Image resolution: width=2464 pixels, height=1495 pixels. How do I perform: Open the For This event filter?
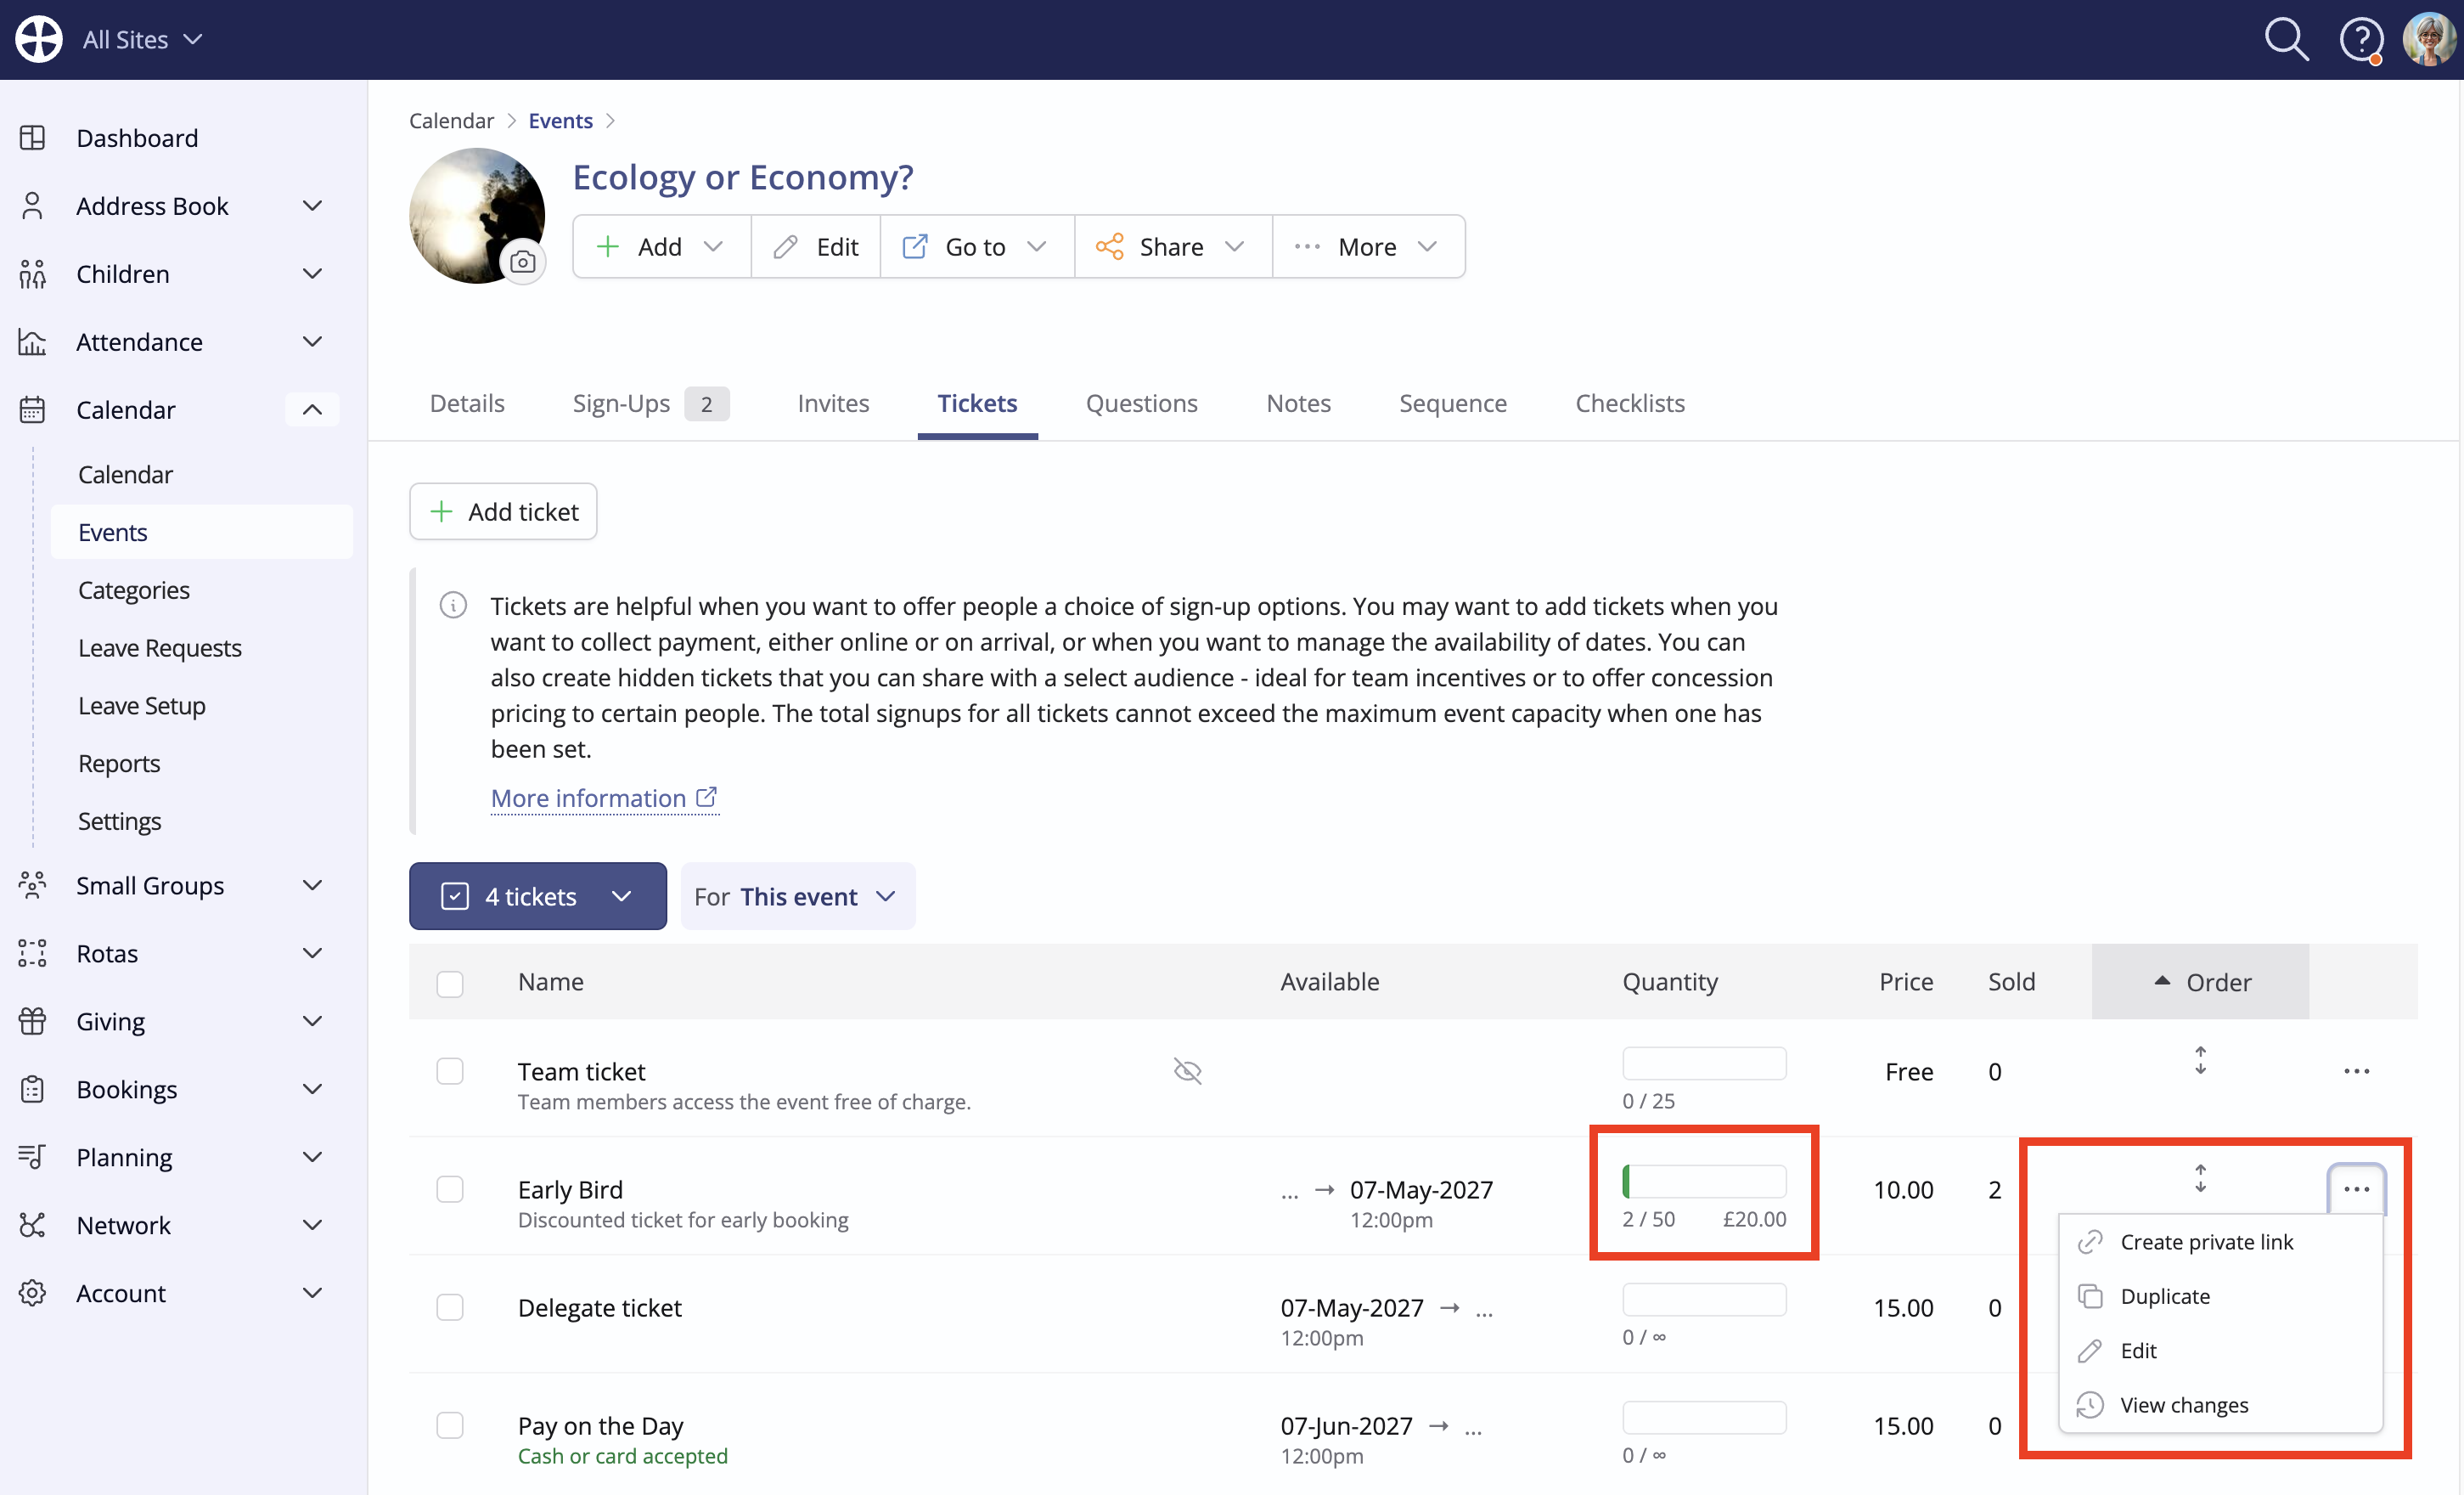(797, 895)
